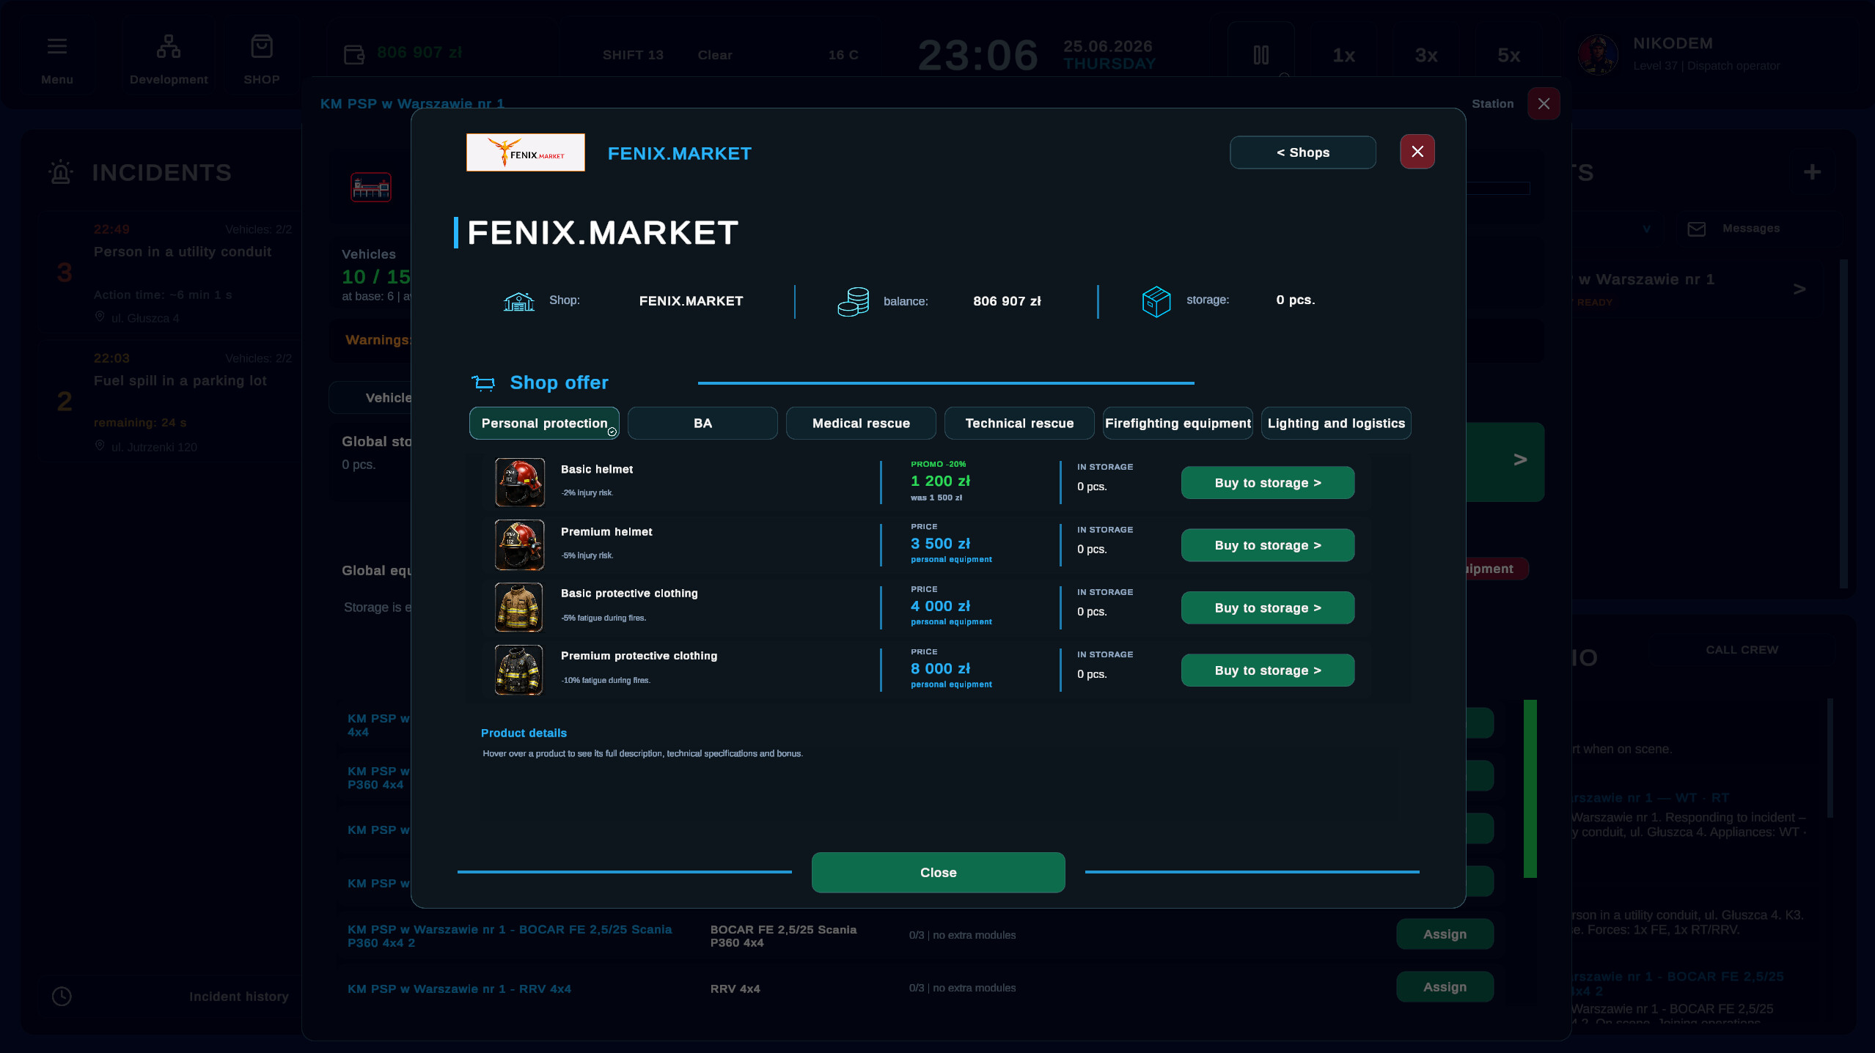Close the Station window behind the dialog
1875x1053 pixels.
tap(1543, 104)
